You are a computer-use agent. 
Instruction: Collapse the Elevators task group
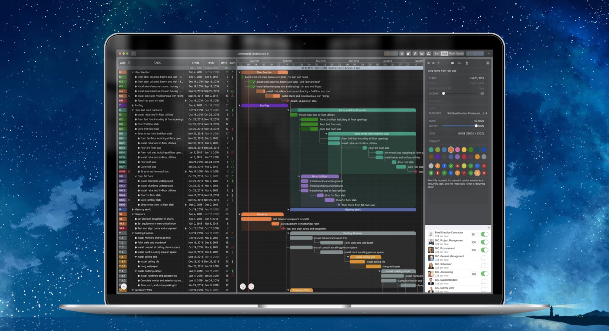[x=133, y=214]
